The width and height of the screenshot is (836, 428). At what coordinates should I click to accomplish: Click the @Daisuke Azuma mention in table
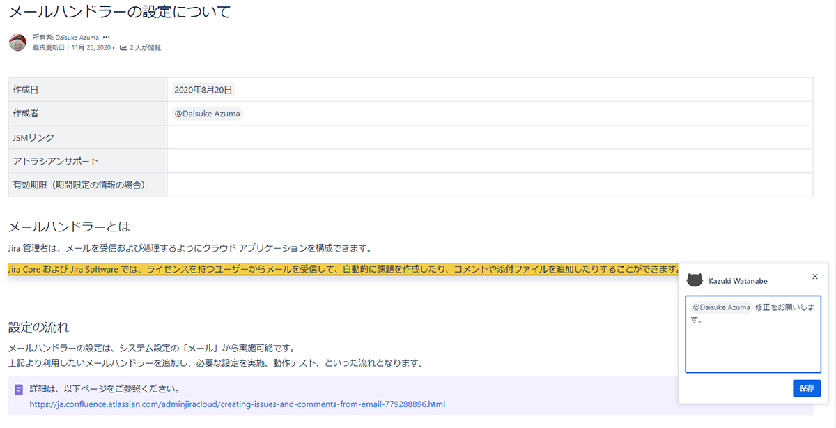[207, 114]
